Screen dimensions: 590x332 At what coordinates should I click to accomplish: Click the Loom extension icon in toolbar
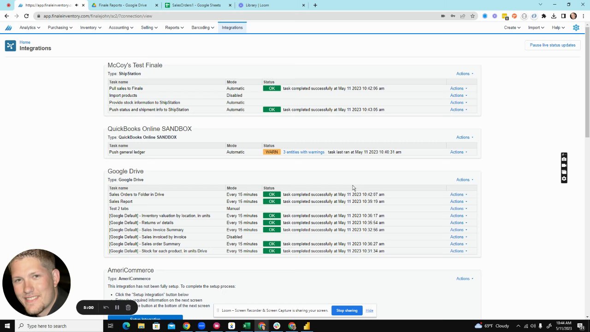495,16
